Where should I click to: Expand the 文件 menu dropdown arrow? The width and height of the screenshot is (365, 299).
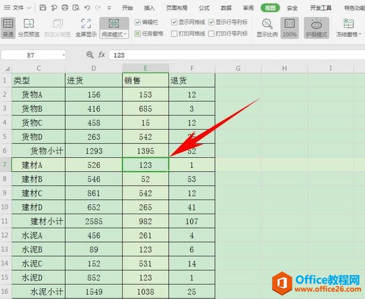click(29, 8)
